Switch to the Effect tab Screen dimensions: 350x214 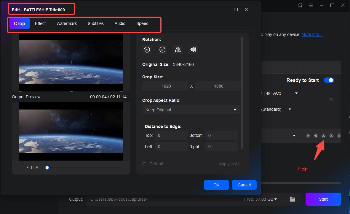click(x=40, y=23)
